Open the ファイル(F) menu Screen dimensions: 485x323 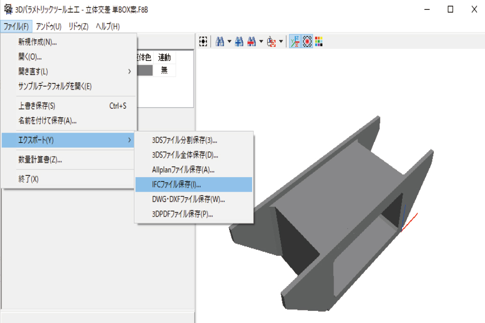point(16,26)
